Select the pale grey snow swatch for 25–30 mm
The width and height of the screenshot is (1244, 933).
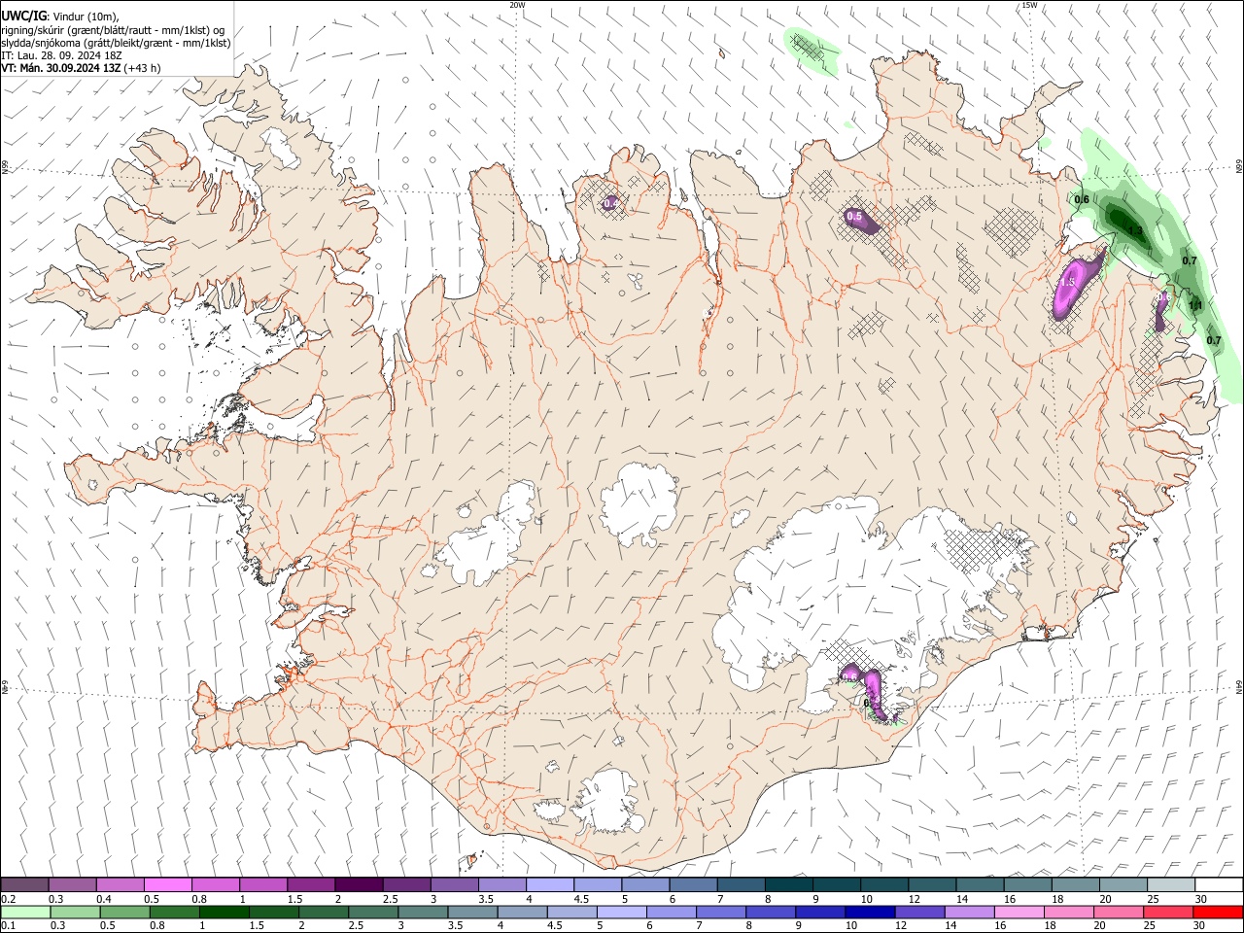click(1169, 884)
